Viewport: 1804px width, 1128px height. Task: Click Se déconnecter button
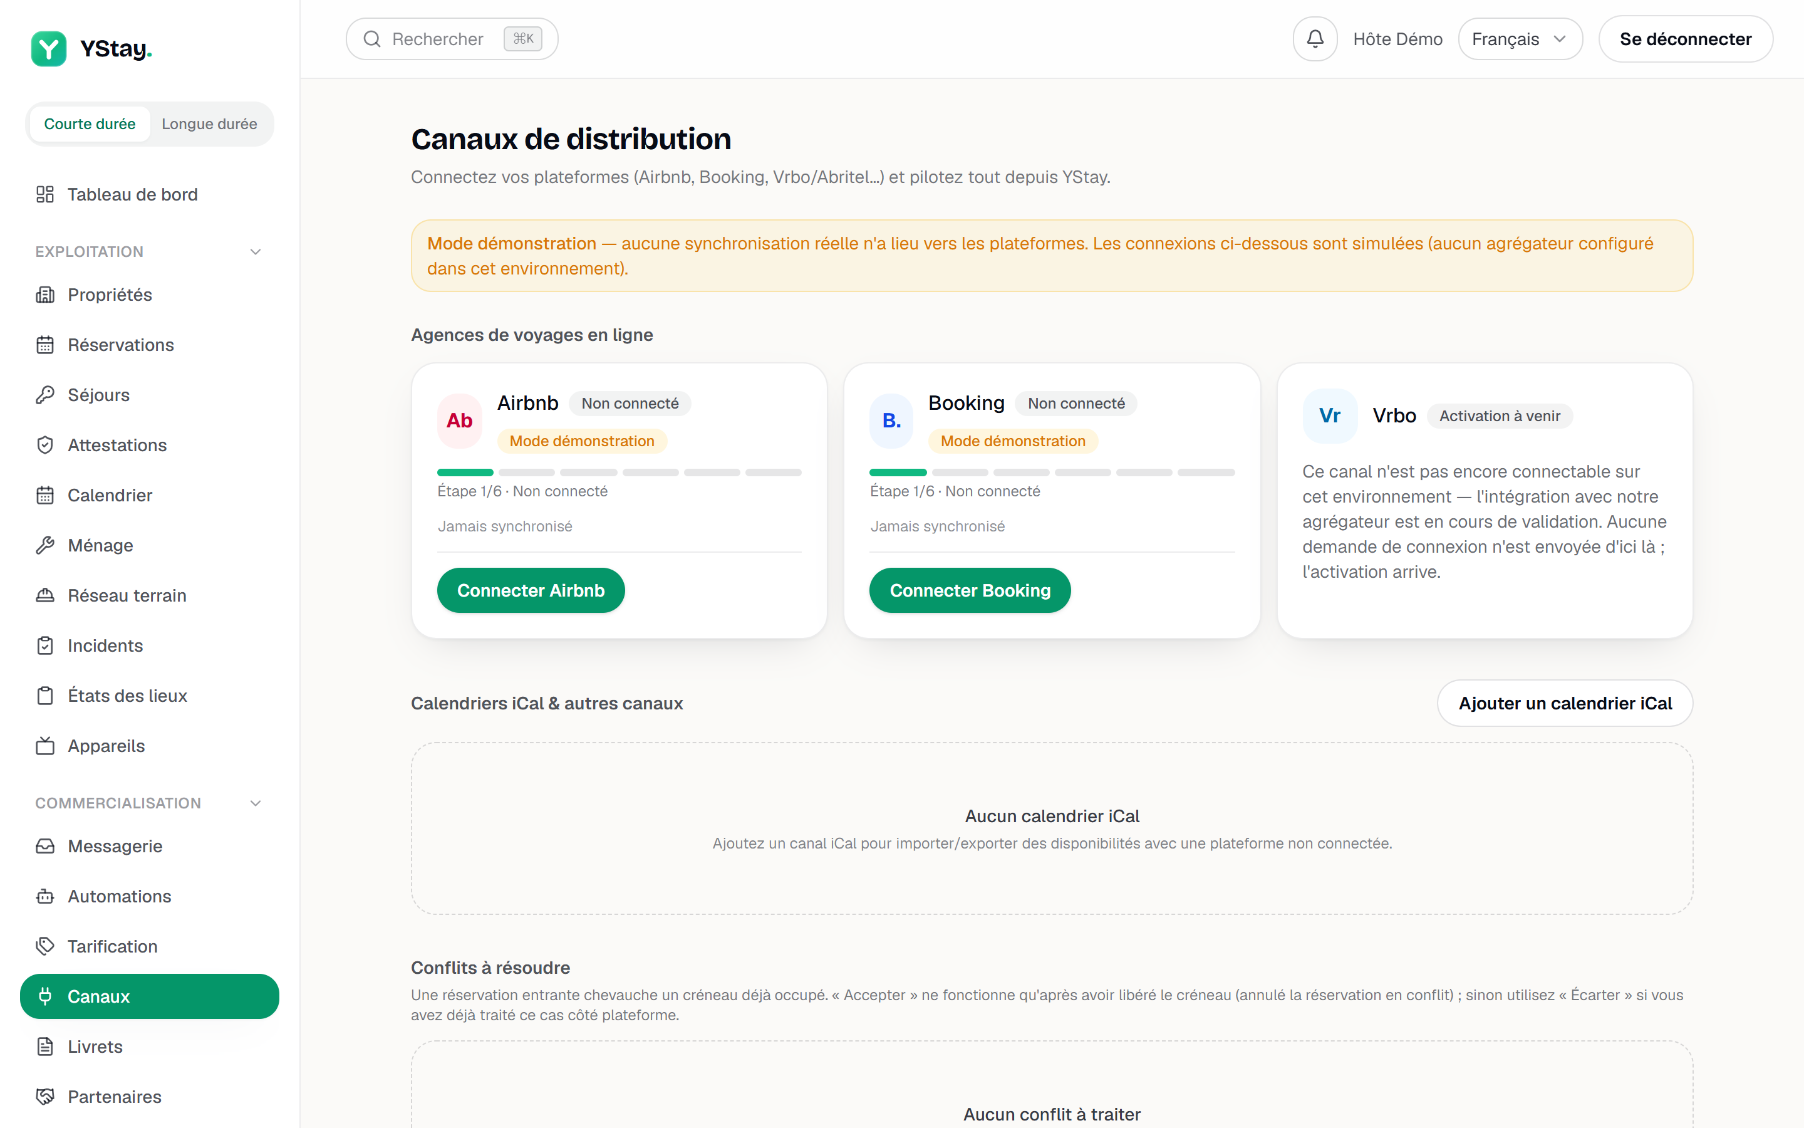pos(1686,39)
